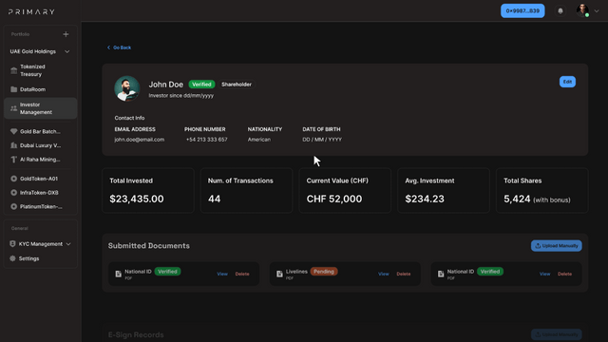View the Livelines document
This screenshot has height=342, width=608.
(384, 274)
